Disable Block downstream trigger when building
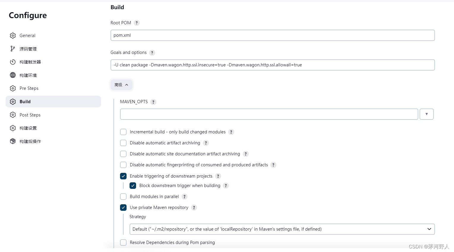This screenshot has width=454, height=252. 133,186
